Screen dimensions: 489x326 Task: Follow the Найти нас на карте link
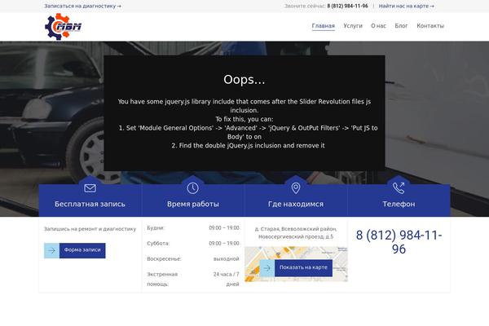[x=406, y=6]
